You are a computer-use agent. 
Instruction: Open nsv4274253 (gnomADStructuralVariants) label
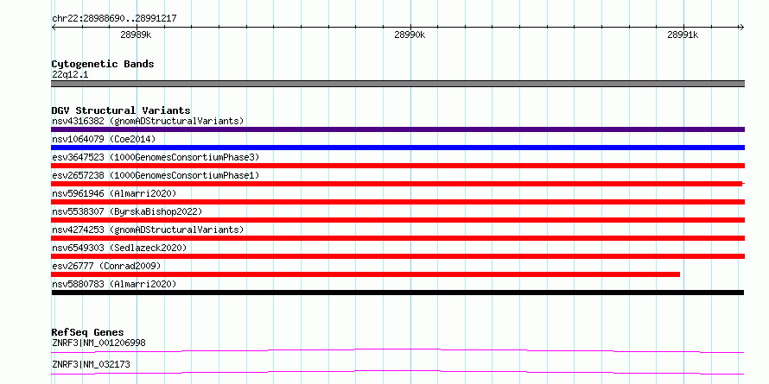pos(148,230)
